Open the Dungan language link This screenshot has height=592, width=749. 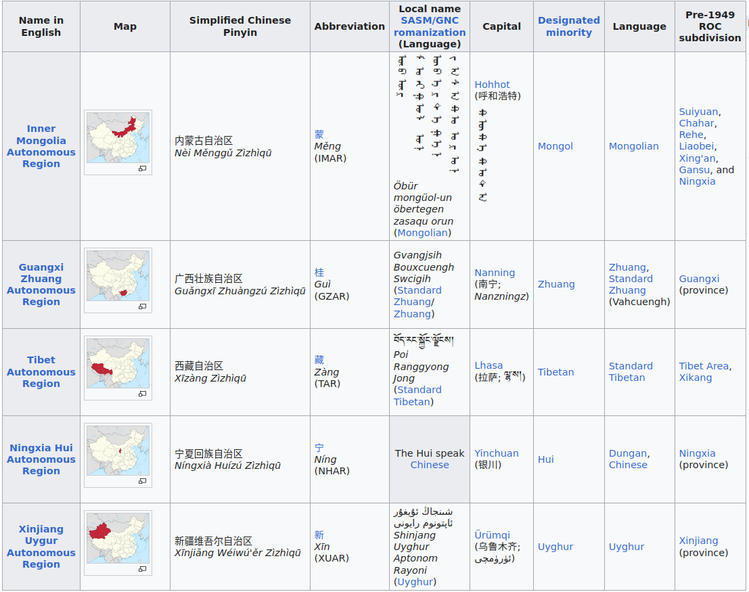tap(627, 453)
